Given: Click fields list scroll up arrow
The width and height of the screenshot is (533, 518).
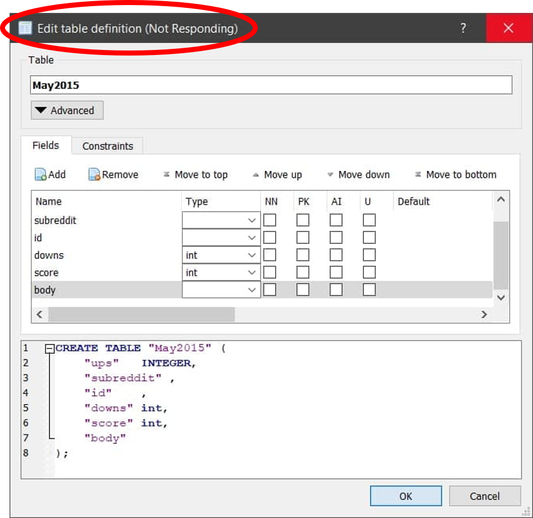Looking at the screenshot, I should coord(501,199).
